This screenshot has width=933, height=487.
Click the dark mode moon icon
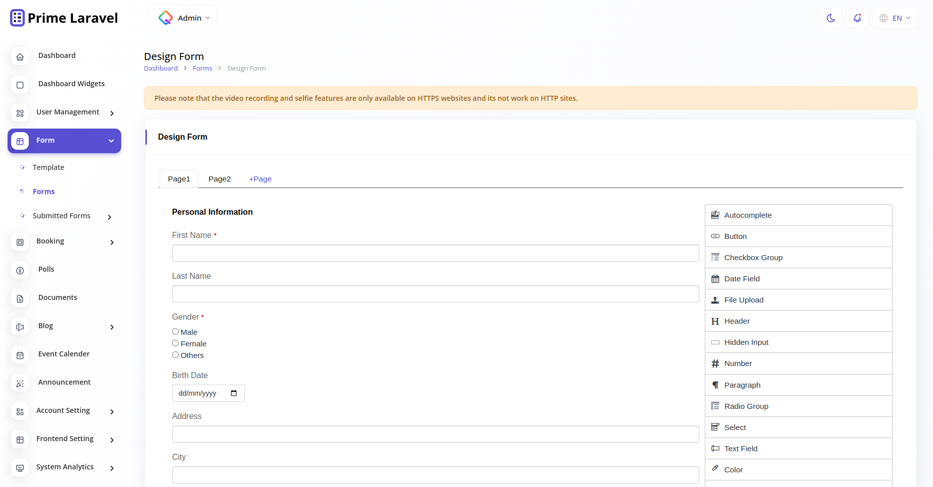click(831, 18)
